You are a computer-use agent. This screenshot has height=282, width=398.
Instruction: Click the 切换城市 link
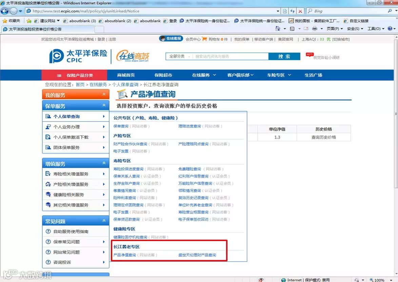[x=341, y=39]
